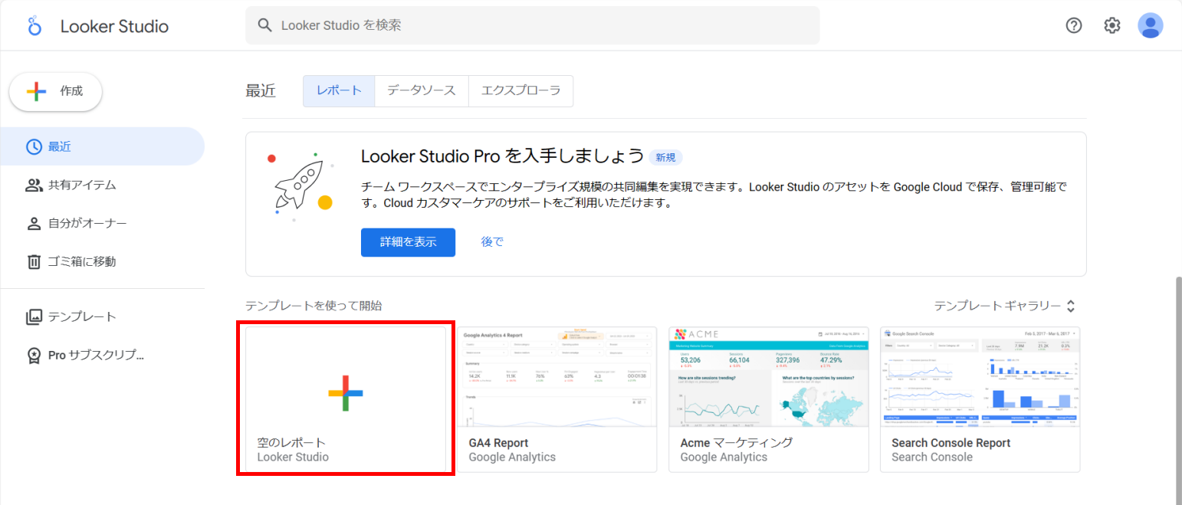Open Pro サブスクリプション settings

click(80, 354)
